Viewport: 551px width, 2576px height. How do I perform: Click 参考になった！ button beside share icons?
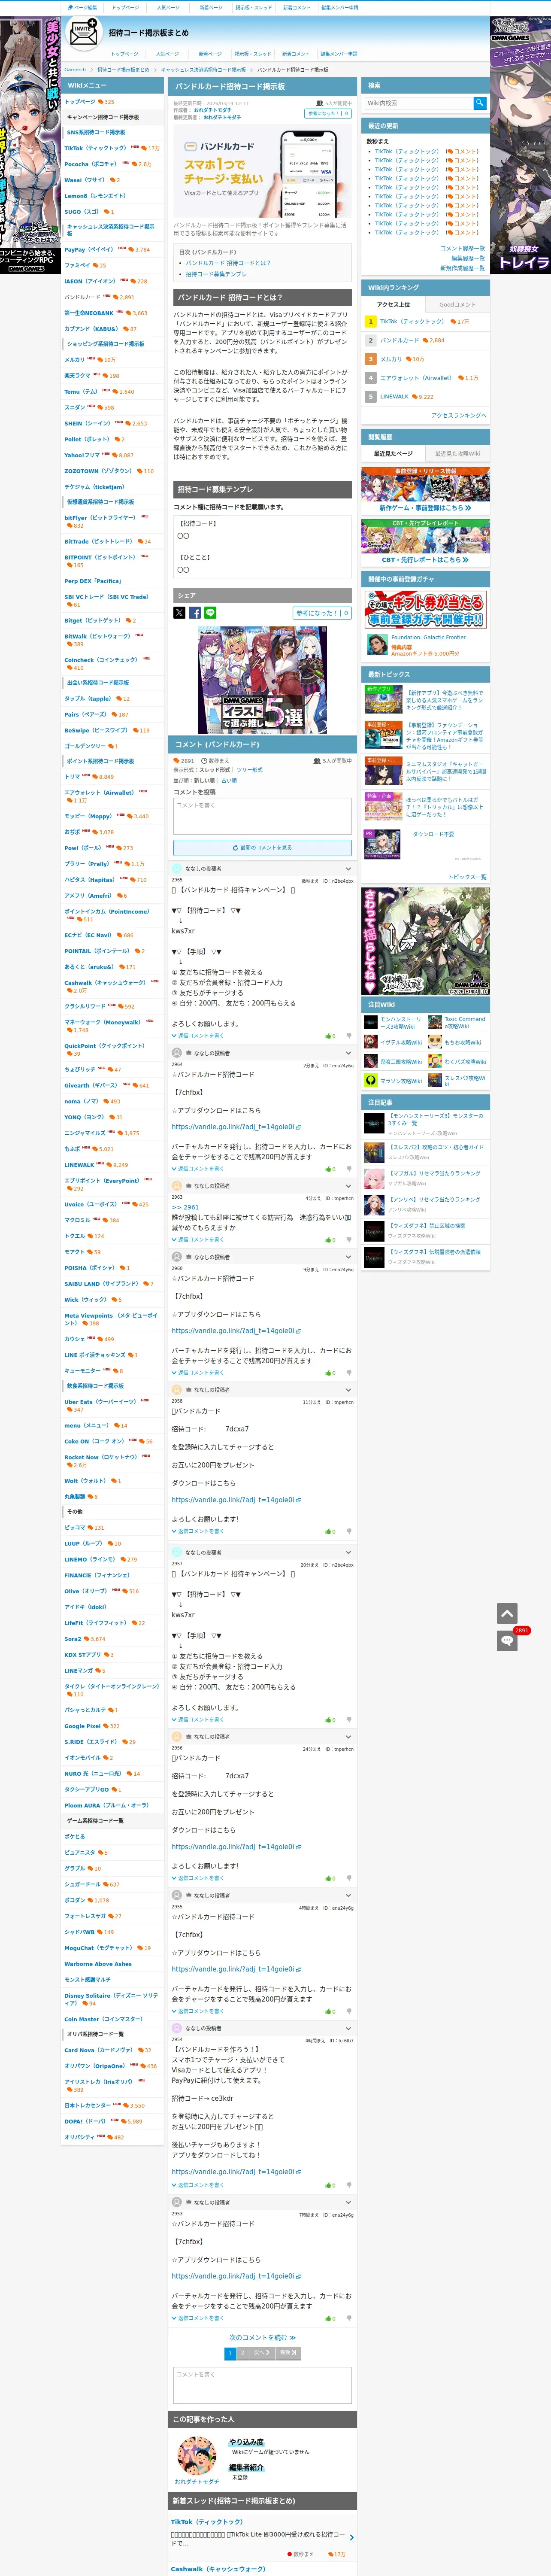click(x=322, y=613)
